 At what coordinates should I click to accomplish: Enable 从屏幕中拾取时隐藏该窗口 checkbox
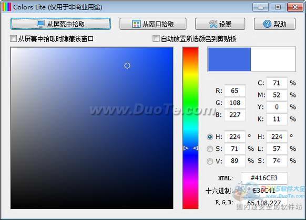13,38
